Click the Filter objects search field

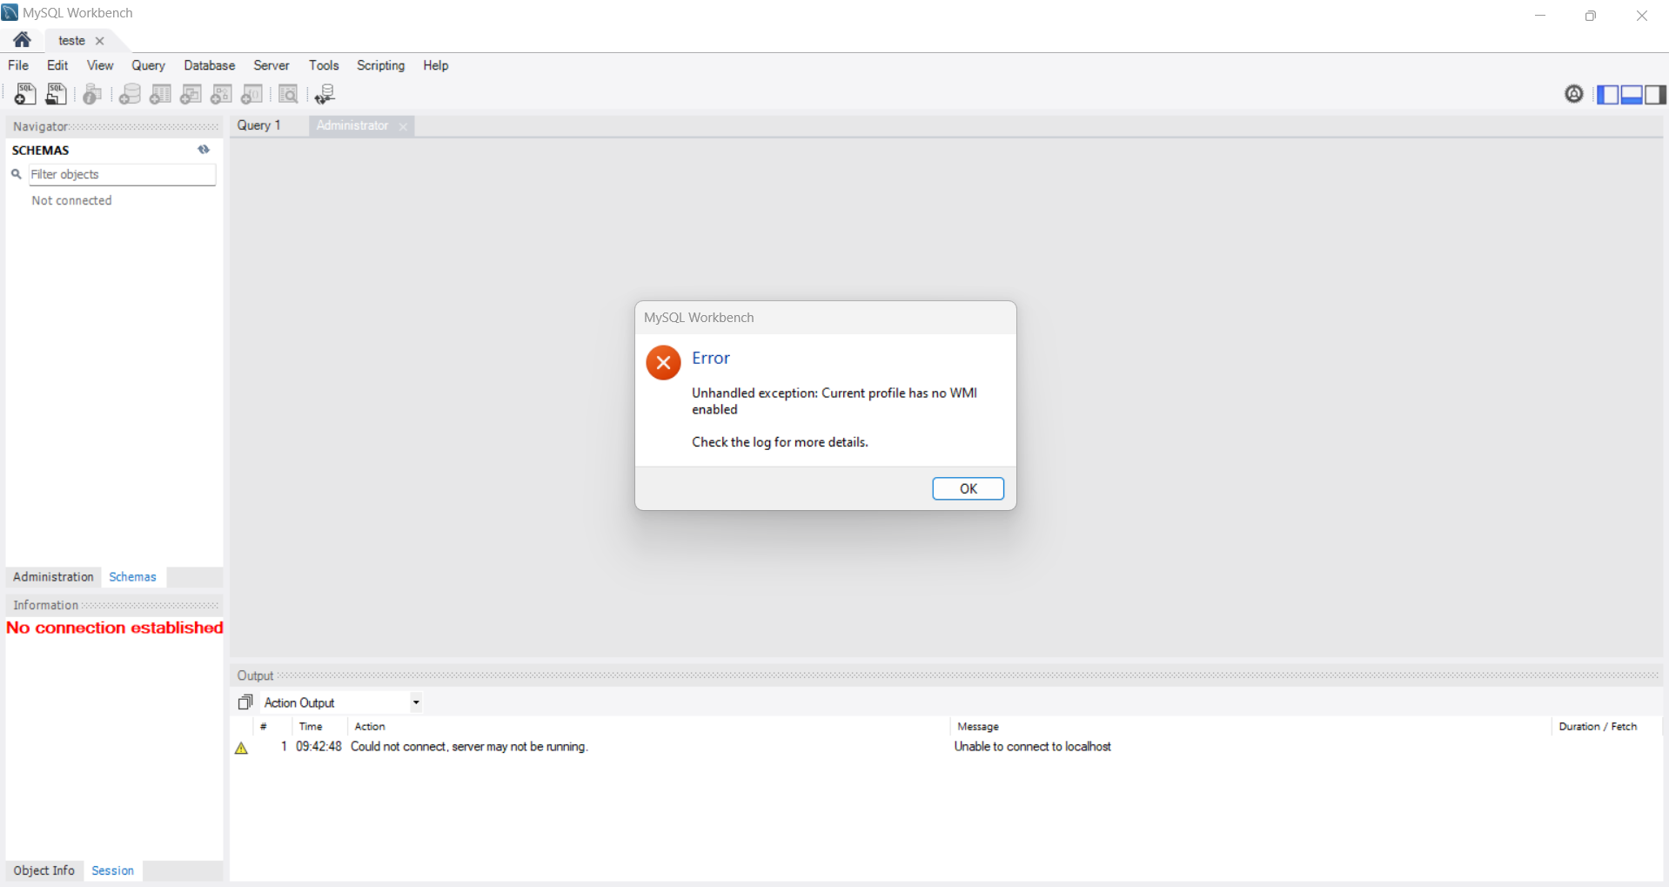pos(123,174)
